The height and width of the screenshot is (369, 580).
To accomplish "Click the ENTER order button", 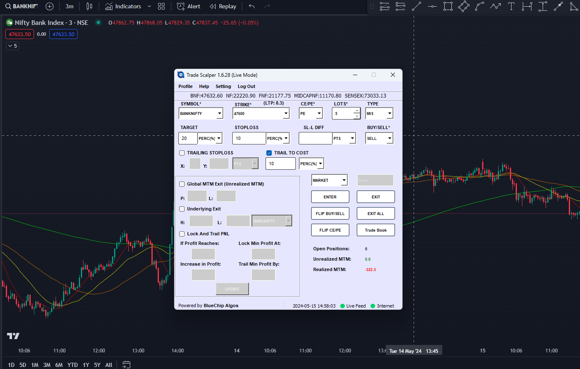I will tap(330, 197).
